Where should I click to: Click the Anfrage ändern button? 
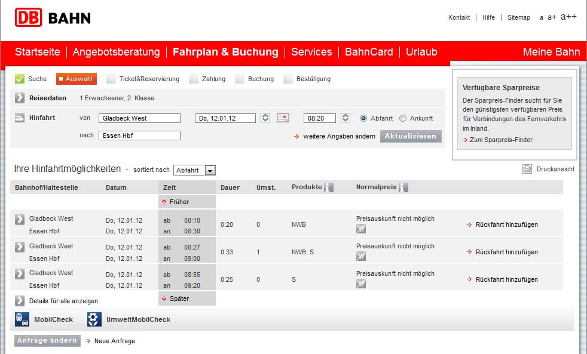click(x=47, y=340)
